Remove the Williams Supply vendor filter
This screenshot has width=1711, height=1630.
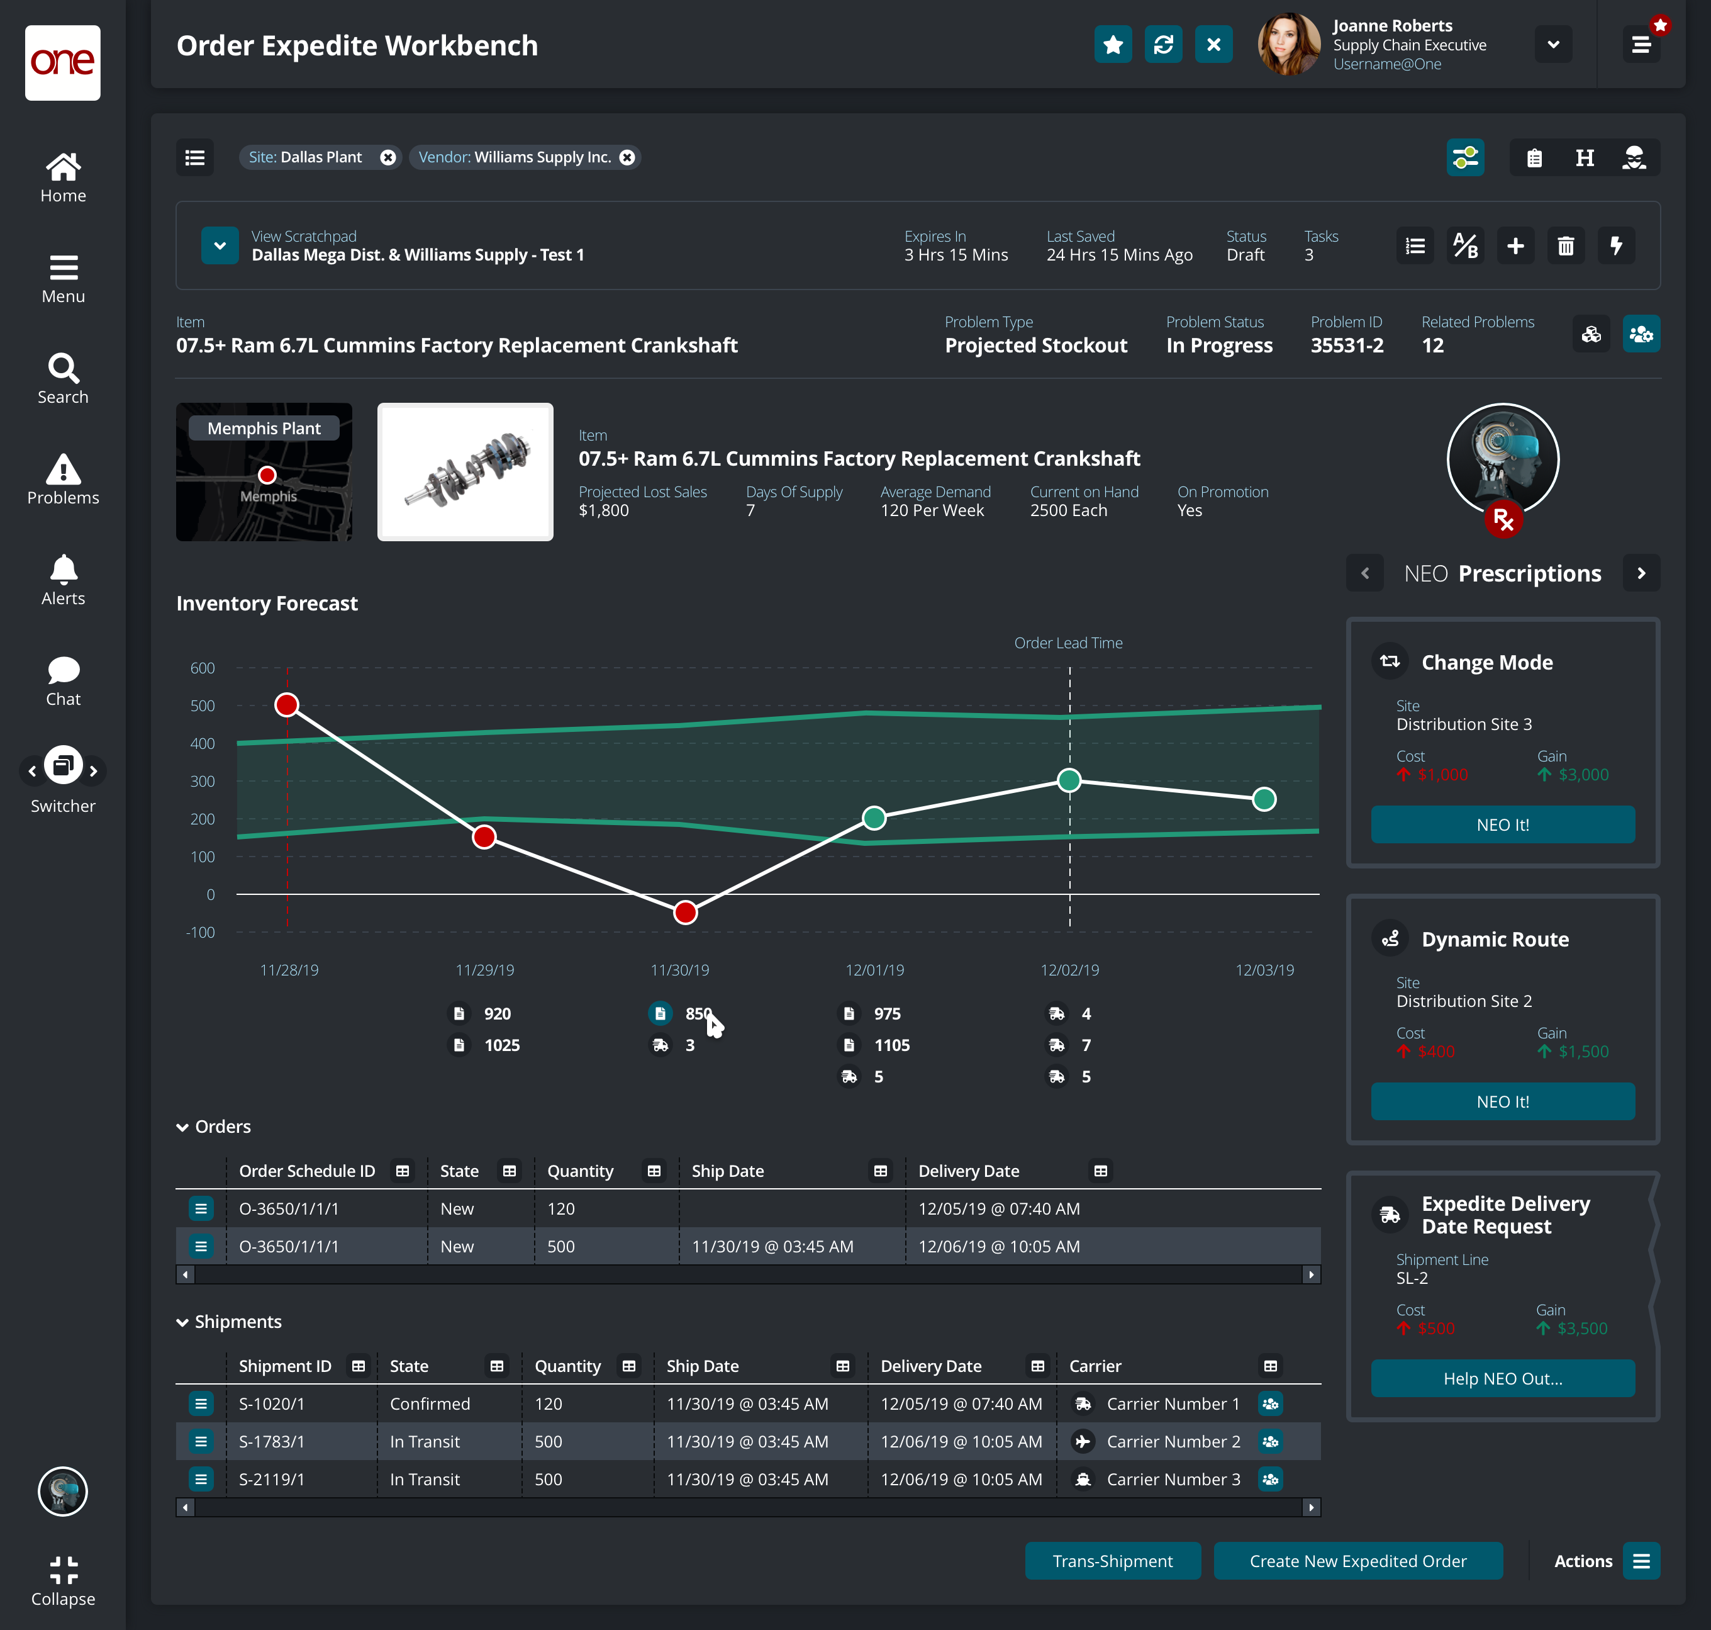pyautogui.click(x=627, y=157)
